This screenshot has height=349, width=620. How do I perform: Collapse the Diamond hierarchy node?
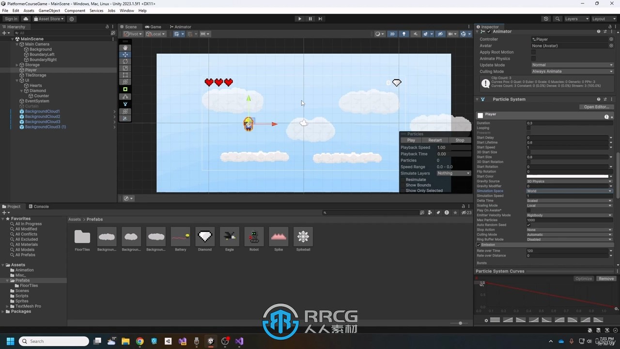tap(22, 91)
